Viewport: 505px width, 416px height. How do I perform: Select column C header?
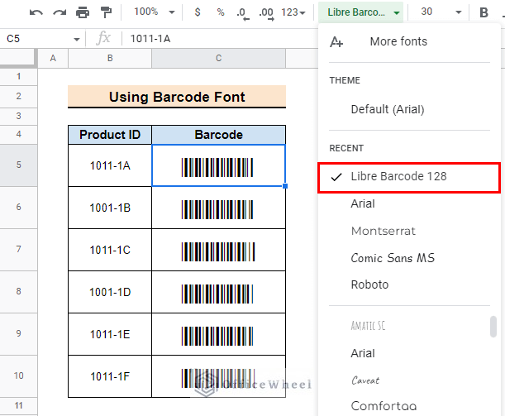(x=218, y=59)
